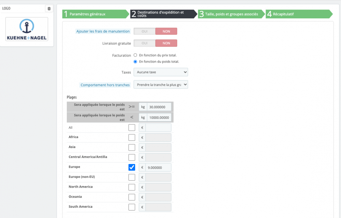Open the Taxes dropdown
Viewport: 341px width, 218px height.
click(x=161, y=72)
